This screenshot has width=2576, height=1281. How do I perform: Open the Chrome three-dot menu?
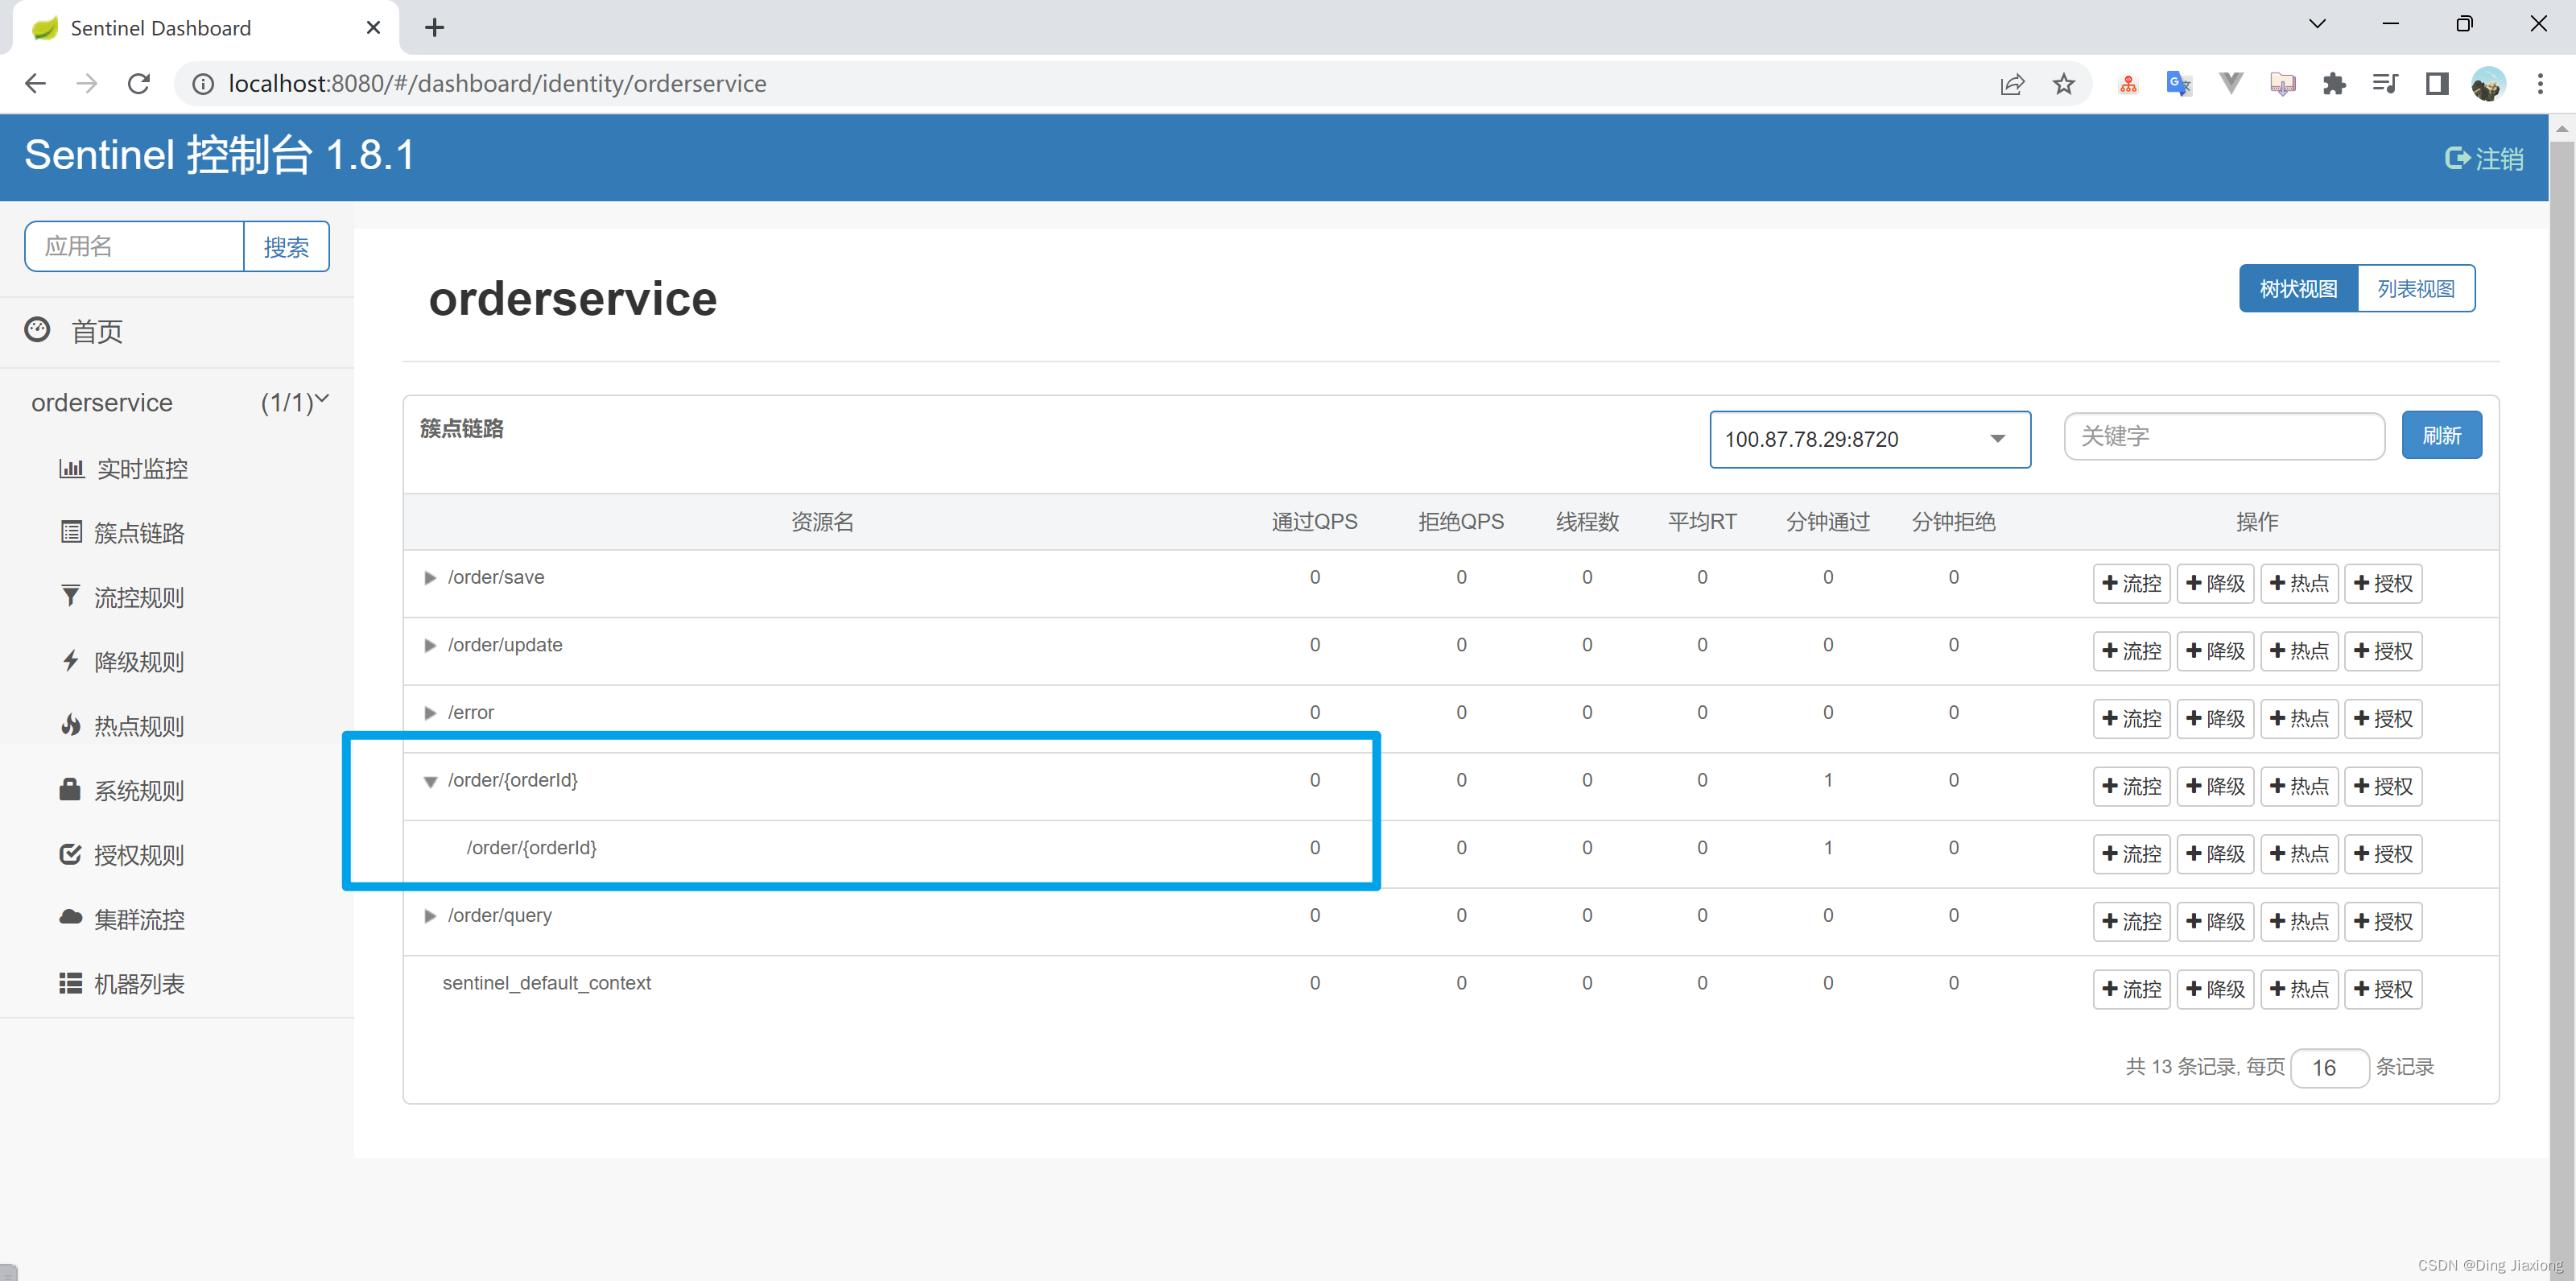(x=2540, y=84)
